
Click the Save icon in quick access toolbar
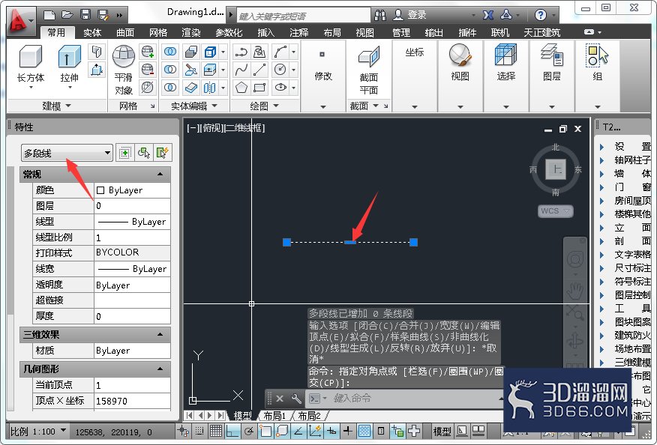coord(85,15)
